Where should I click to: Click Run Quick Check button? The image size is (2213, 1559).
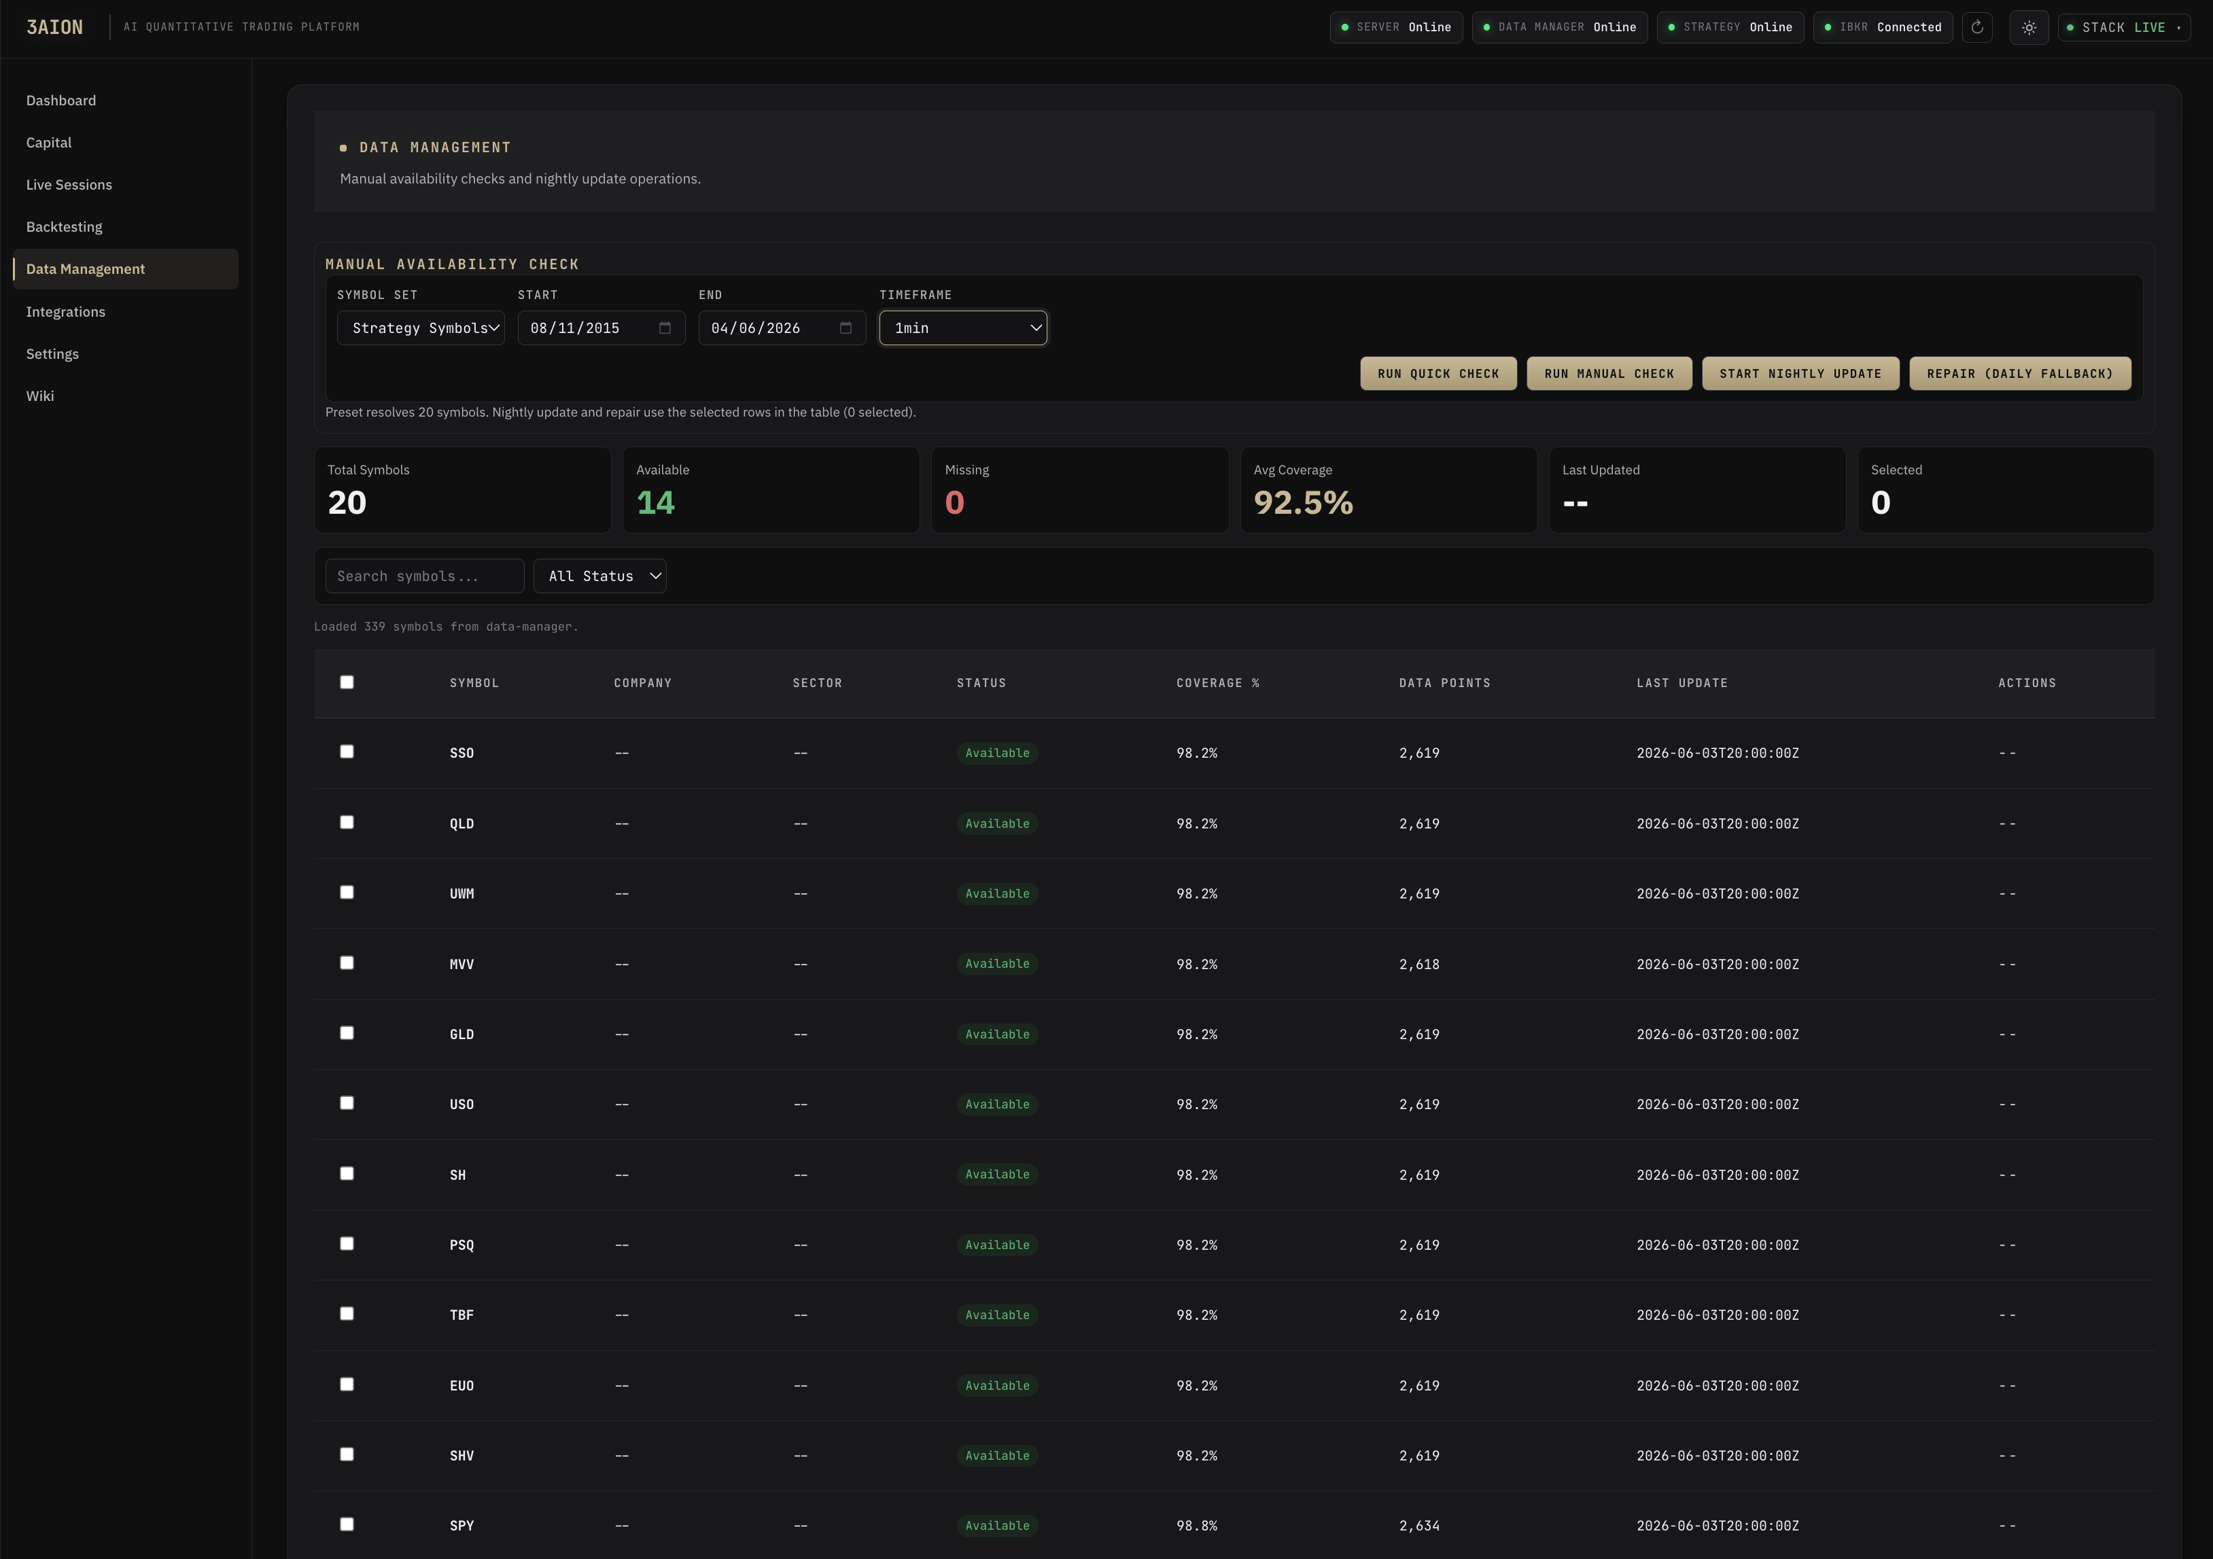pyautogui.click(x=1438, y=374)
